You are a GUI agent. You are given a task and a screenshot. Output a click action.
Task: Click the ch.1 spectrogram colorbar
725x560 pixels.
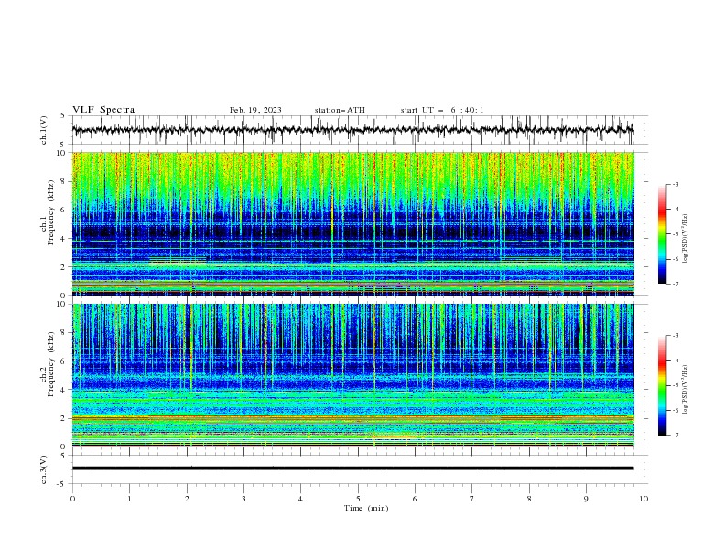coord(662,234)
